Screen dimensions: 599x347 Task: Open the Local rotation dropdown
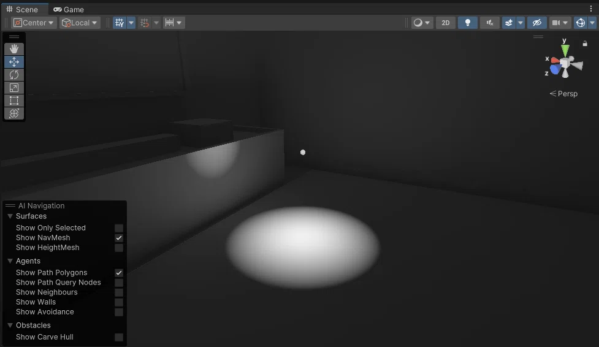pyautogui.click(x=80, y=23)
